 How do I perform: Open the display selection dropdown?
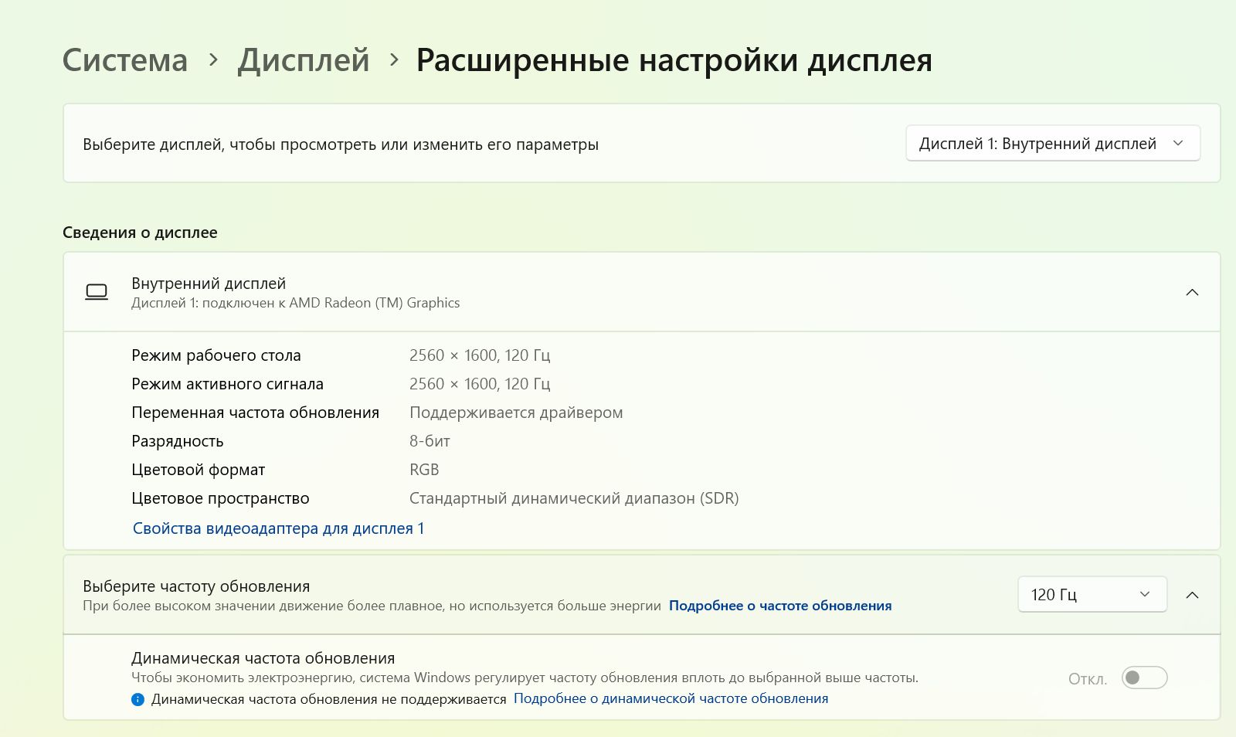(1052, 144)
